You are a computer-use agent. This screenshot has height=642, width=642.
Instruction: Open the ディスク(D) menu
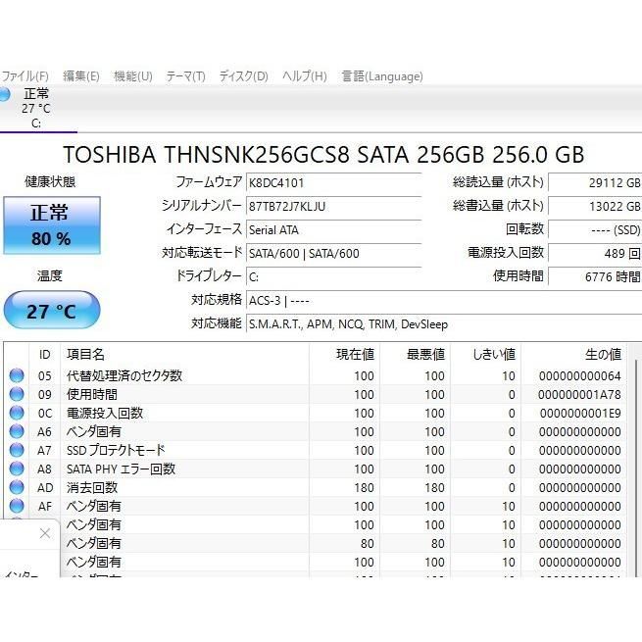coord(244,76)
